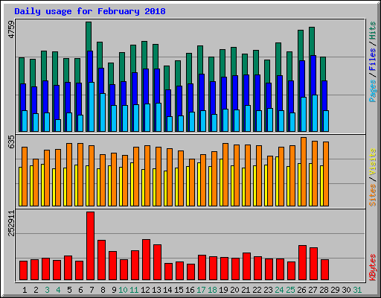This screenshot has height=298, width=381.
Task: Click the orange Sites bar for day 26
Action: click(304, 171)
